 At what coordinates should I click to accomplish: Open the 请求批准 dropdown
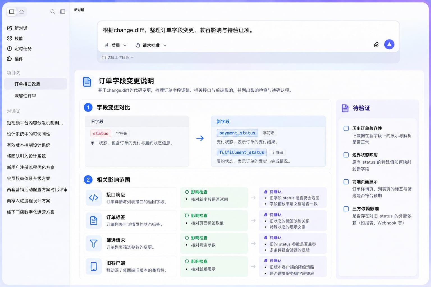pos(151,45)
